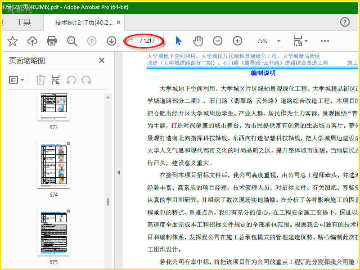Collapse the navigation pane with left arrow
Image resolution: width=360 pixels, height=270 pixels.
pos(119,172)
